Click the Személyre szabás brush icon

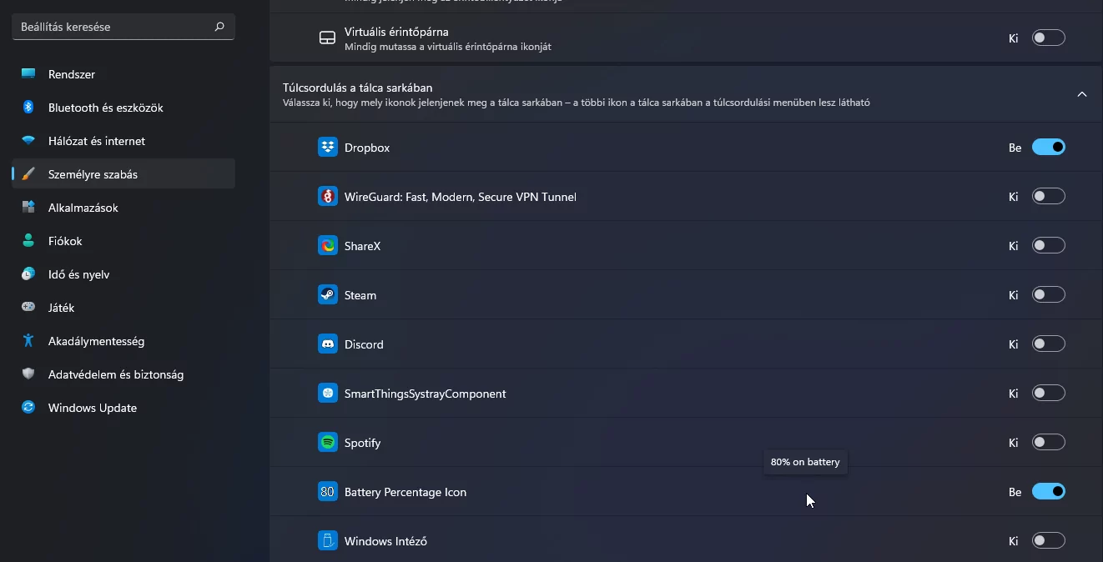pos(28,174)
